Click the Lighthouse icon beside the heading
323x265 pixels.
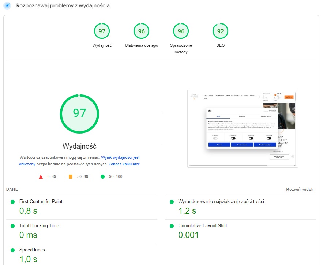pyautogui.click(x=7, y=5)
